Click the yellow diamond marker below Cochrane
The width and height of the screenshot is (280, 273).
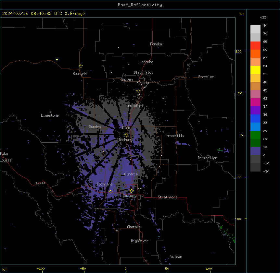[x=110, y=191]
